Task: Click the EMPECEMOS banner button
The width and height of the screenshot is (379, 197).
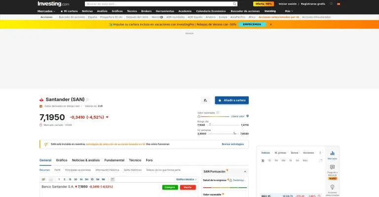Action: click(x=252, y=24)
